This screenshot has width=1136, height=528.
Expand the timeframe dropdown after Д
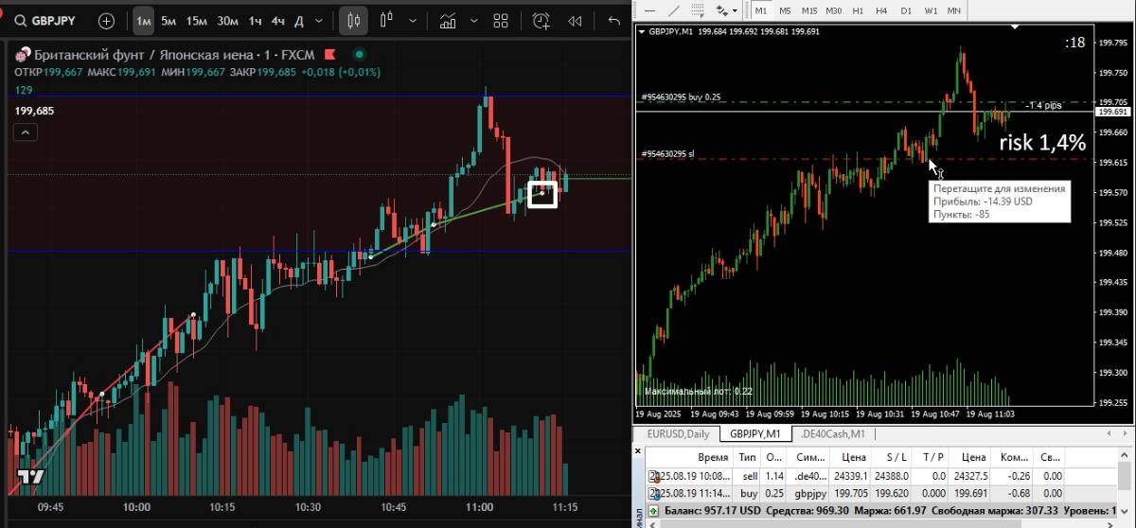321,20
